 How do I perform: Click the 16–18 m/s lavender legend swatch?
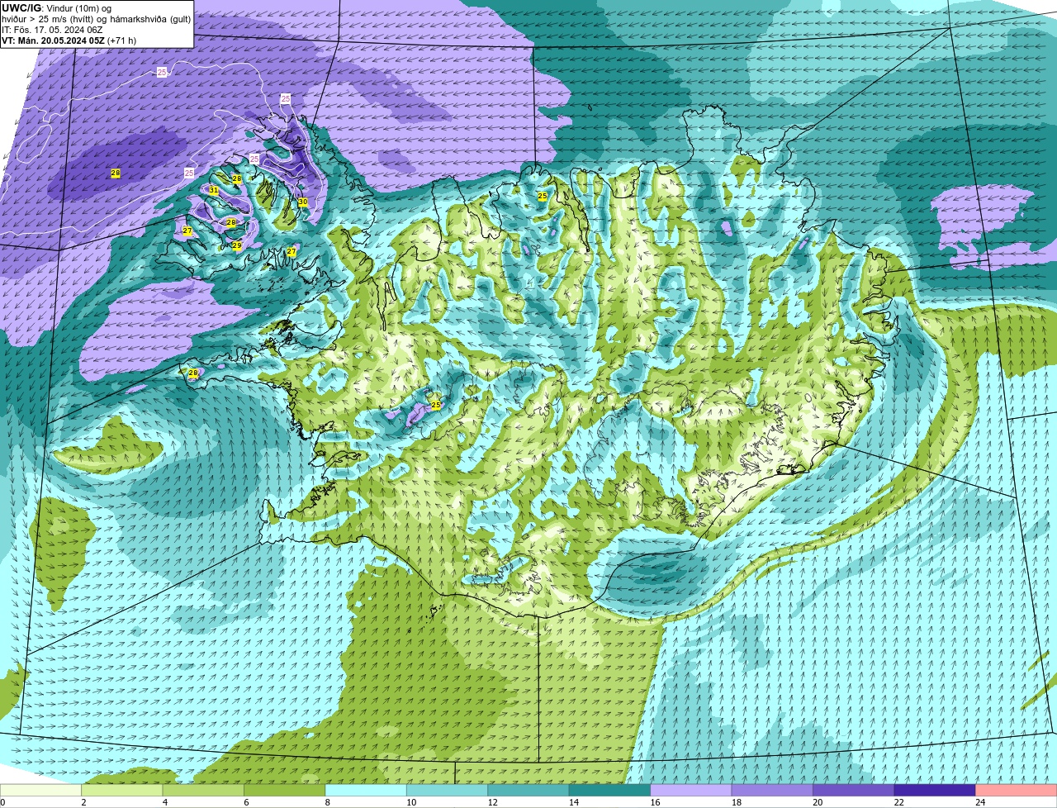(x=691, y=790)
